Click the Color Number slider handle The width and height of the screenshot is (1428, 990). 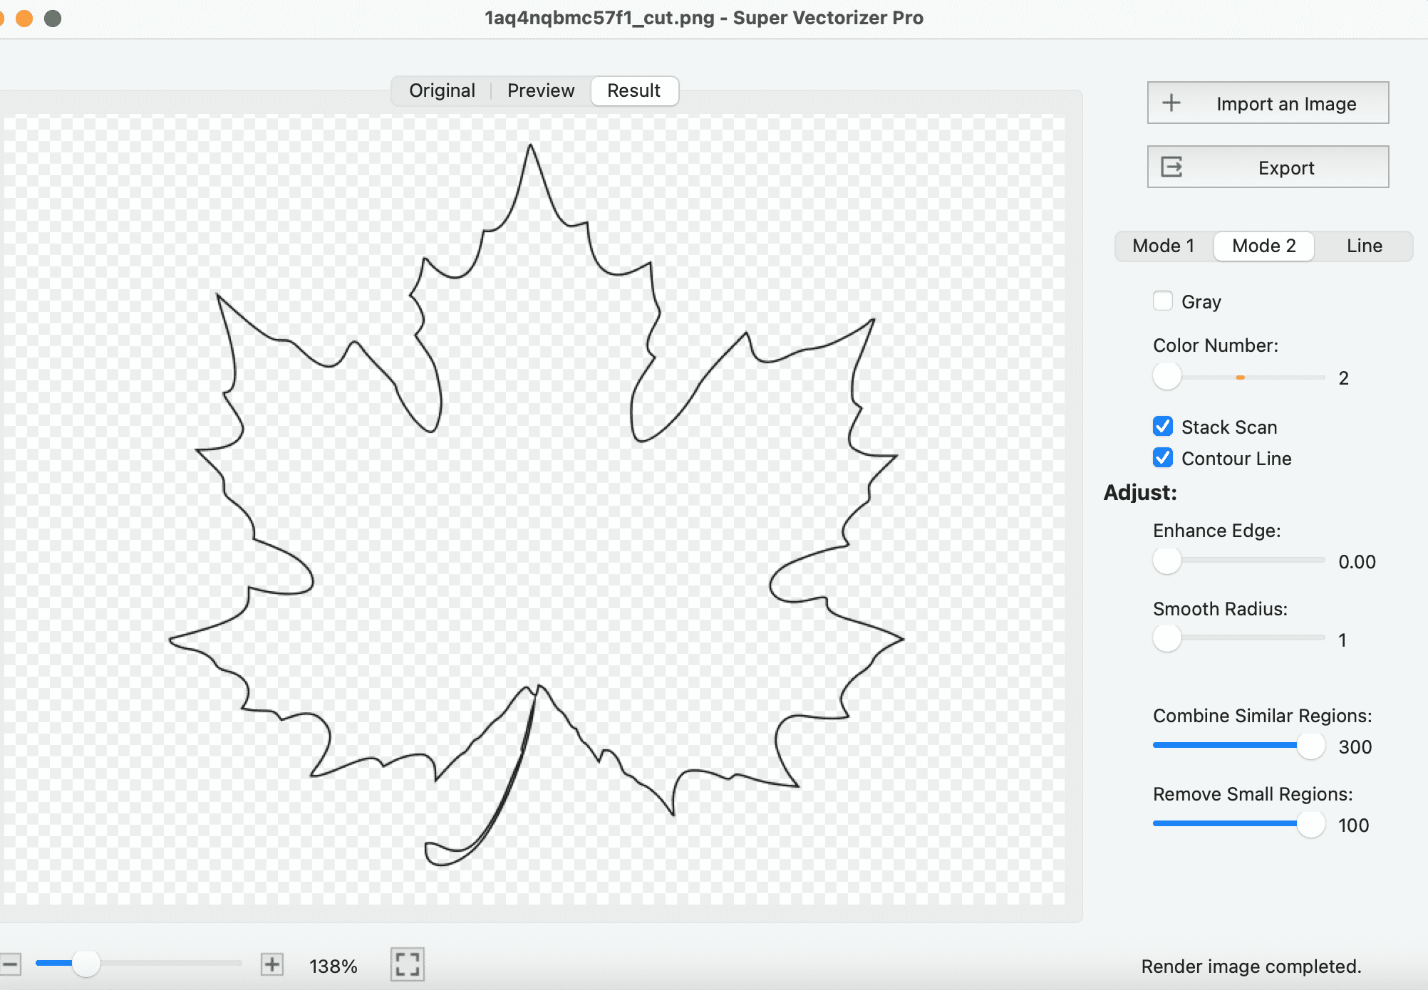[x=1167, y=376]
